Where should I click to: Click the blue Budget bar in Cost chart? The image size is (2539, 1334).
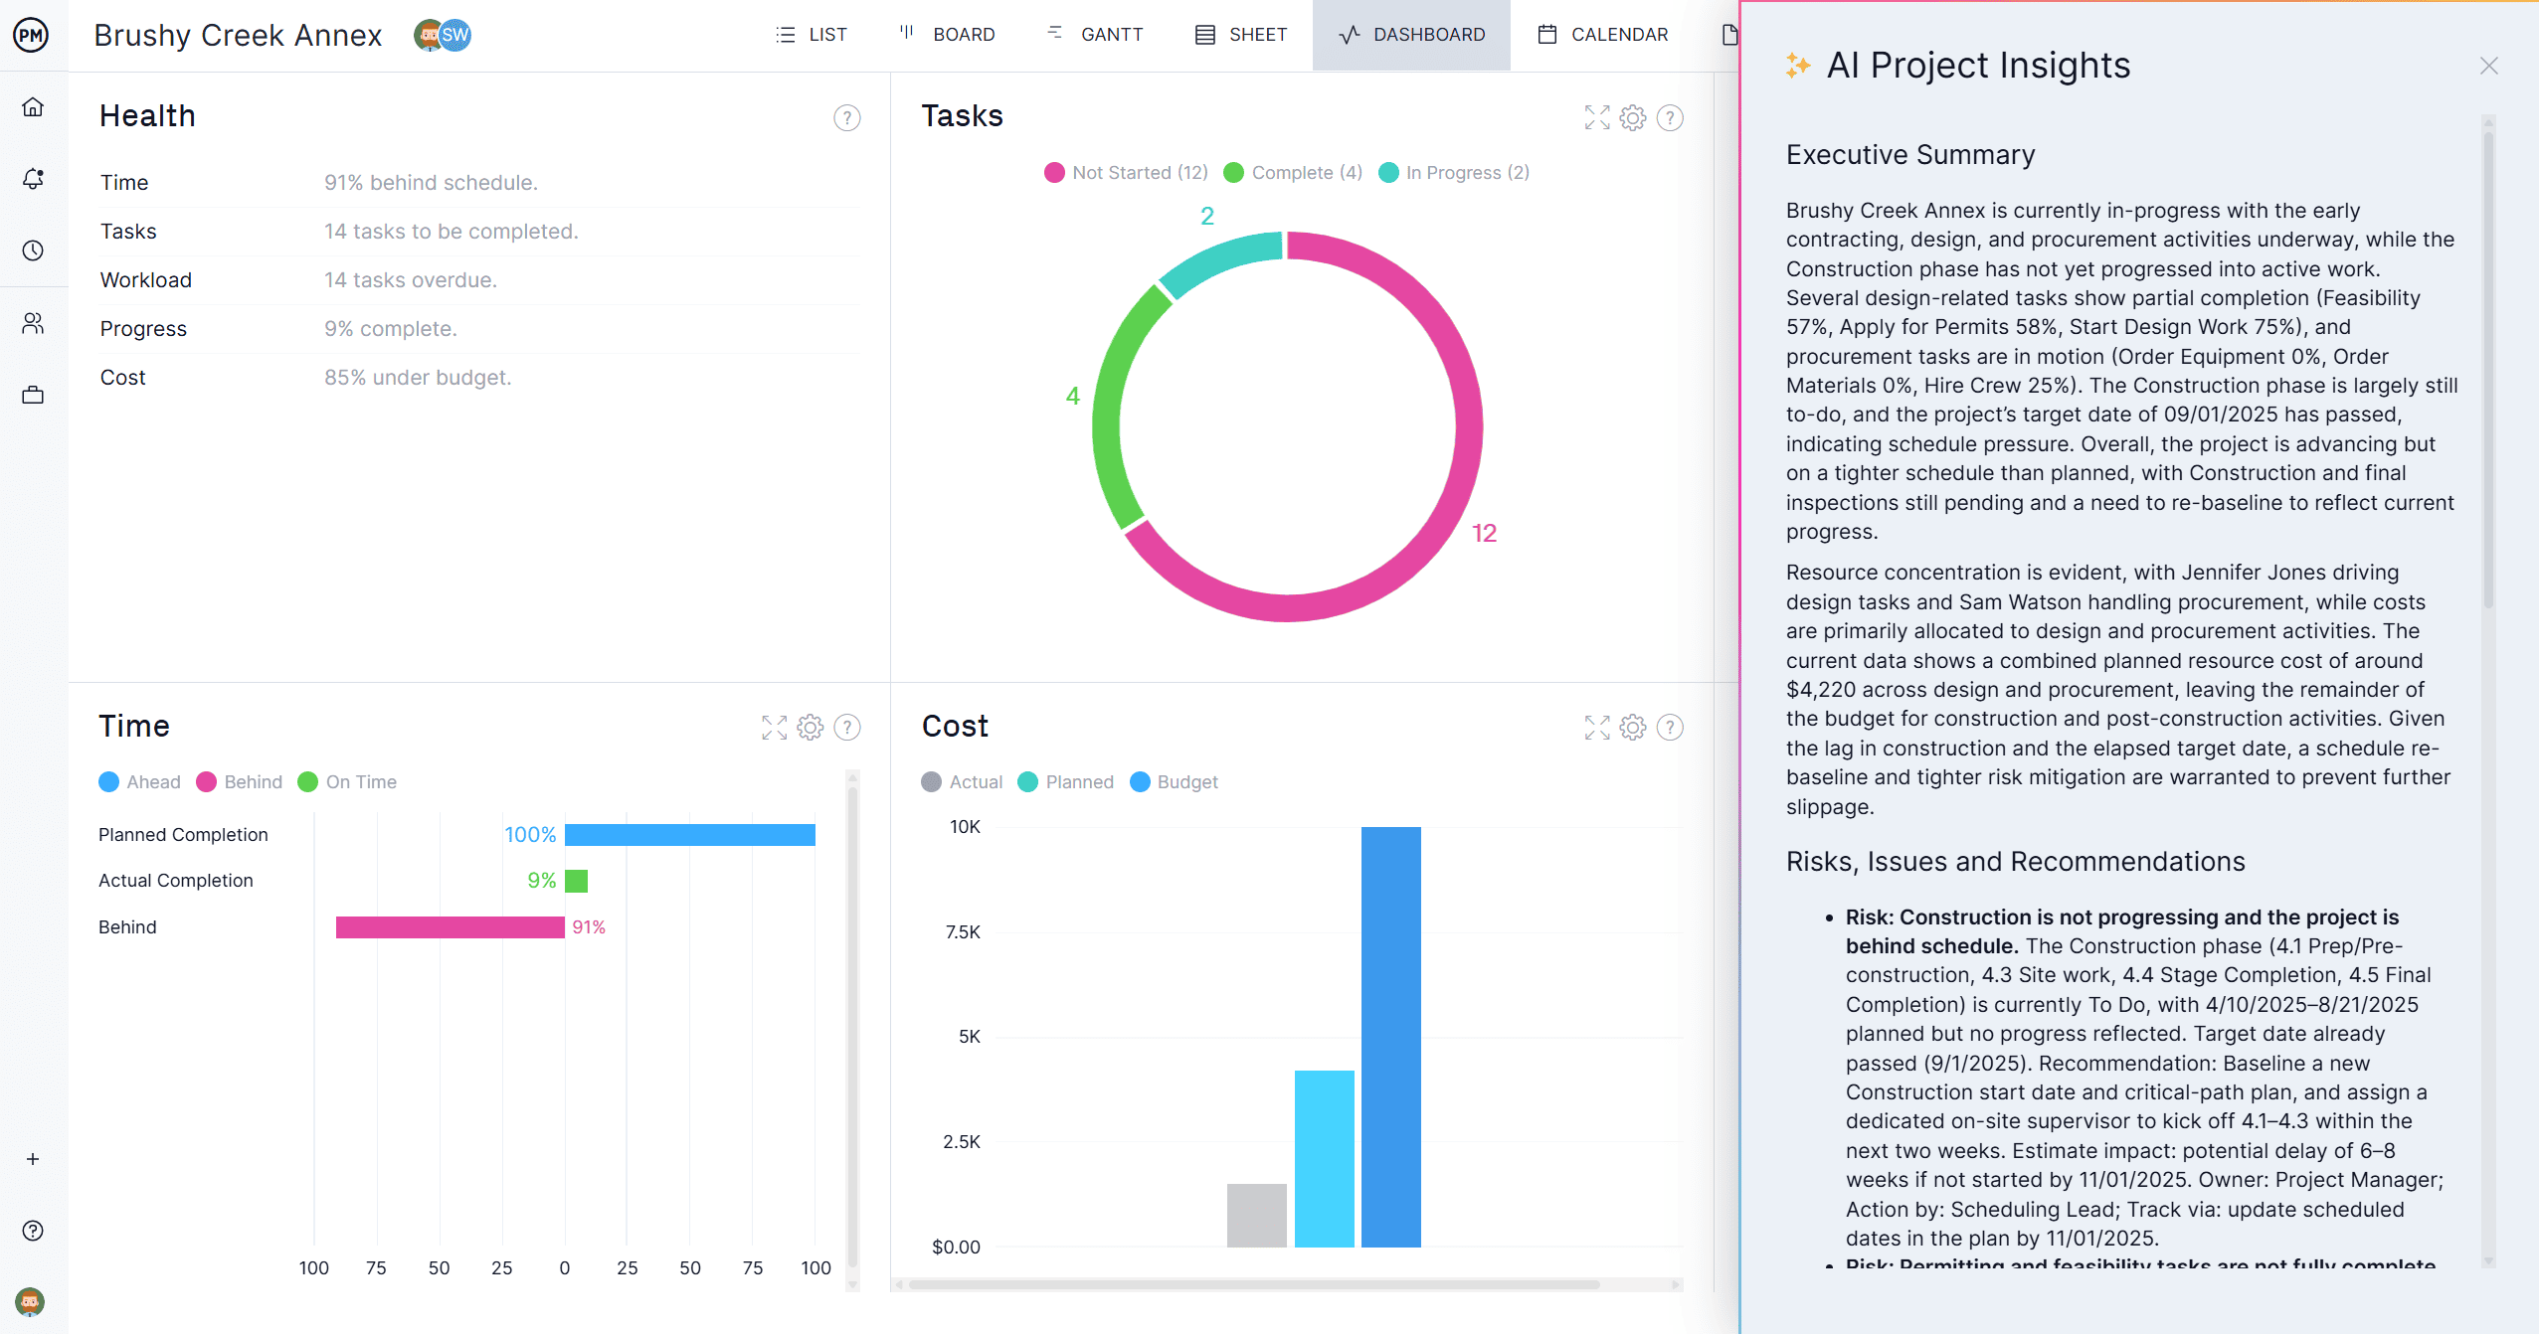point(1390,1036)
